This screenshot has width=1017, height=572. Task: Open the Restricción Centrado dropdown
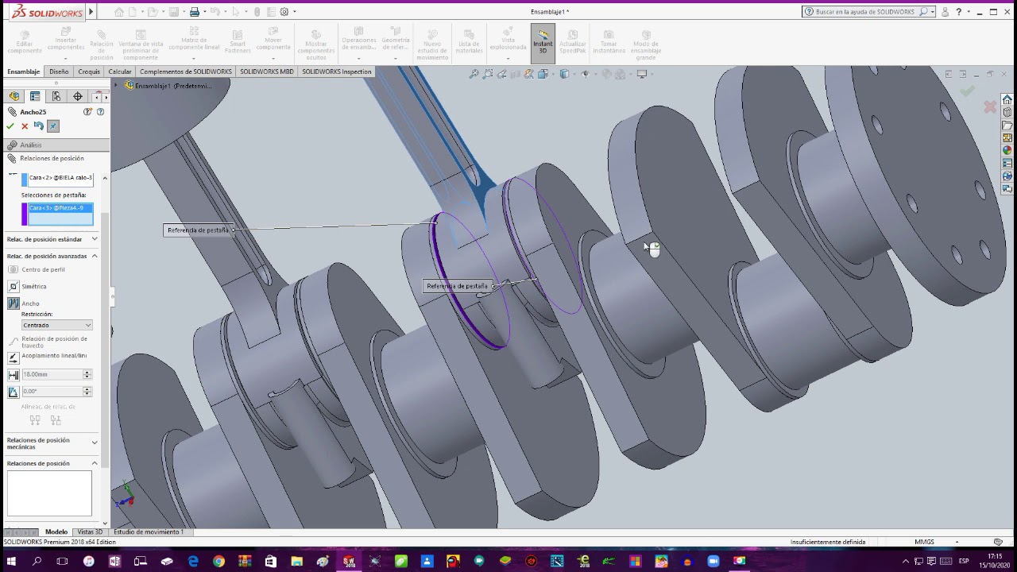(56, 325)
